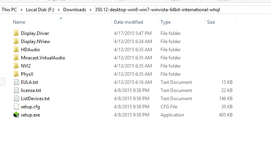Select the EULA.txt text file icon
Image resolution: width=271 pixels, height=158 pixels.
click(x=16, y=82)
